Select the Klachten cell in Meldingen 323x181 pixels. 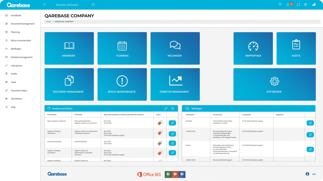coord(189,121)
